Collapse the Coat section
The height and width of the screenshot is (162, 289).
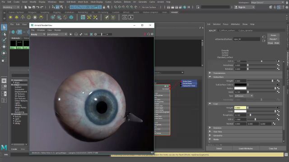tap(210, 104)
